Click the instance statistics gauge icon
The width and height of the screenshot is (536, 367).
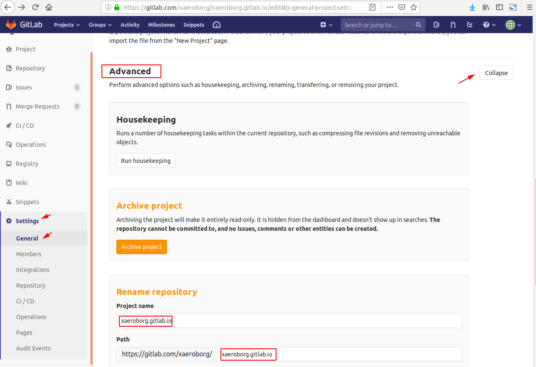click(217, 25)
